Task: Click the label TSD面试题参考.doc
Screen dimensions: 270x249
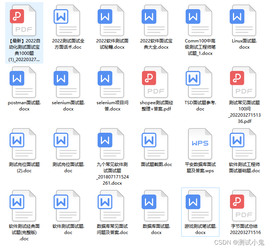Action: click(200, 106)
